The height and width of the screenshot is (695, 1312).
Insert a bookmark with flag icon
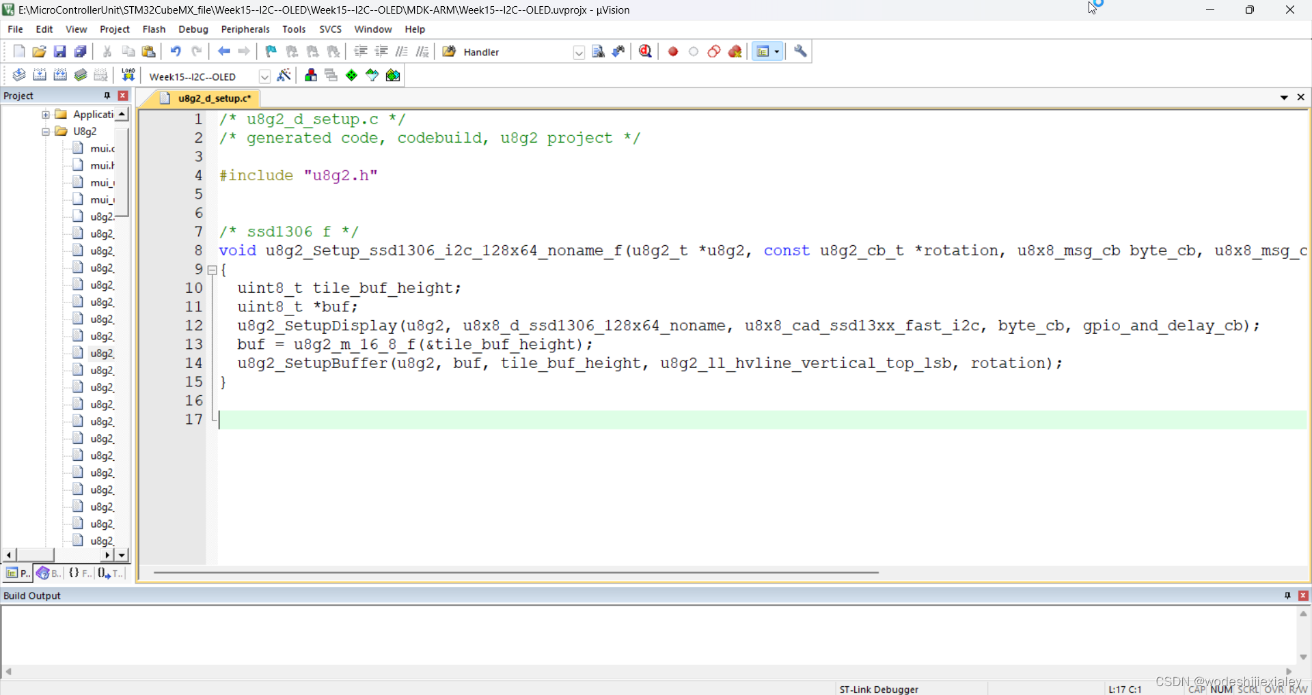(271, 52)
